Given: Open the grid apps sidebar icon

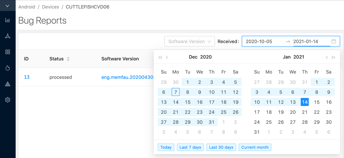Looking at the screenshot, I should coord(8,52).
